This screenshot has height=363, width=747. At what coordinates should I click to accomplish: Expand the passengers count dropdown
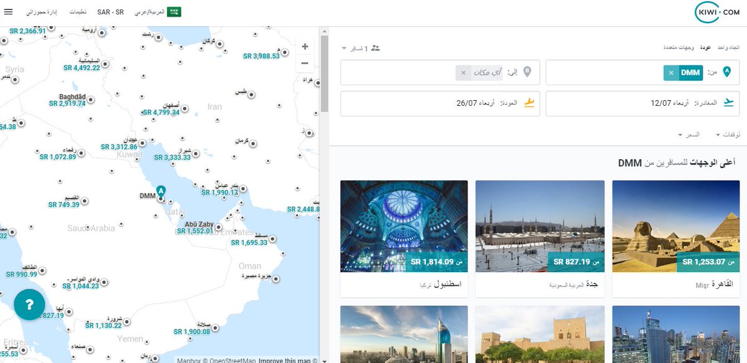click(360, 48)
